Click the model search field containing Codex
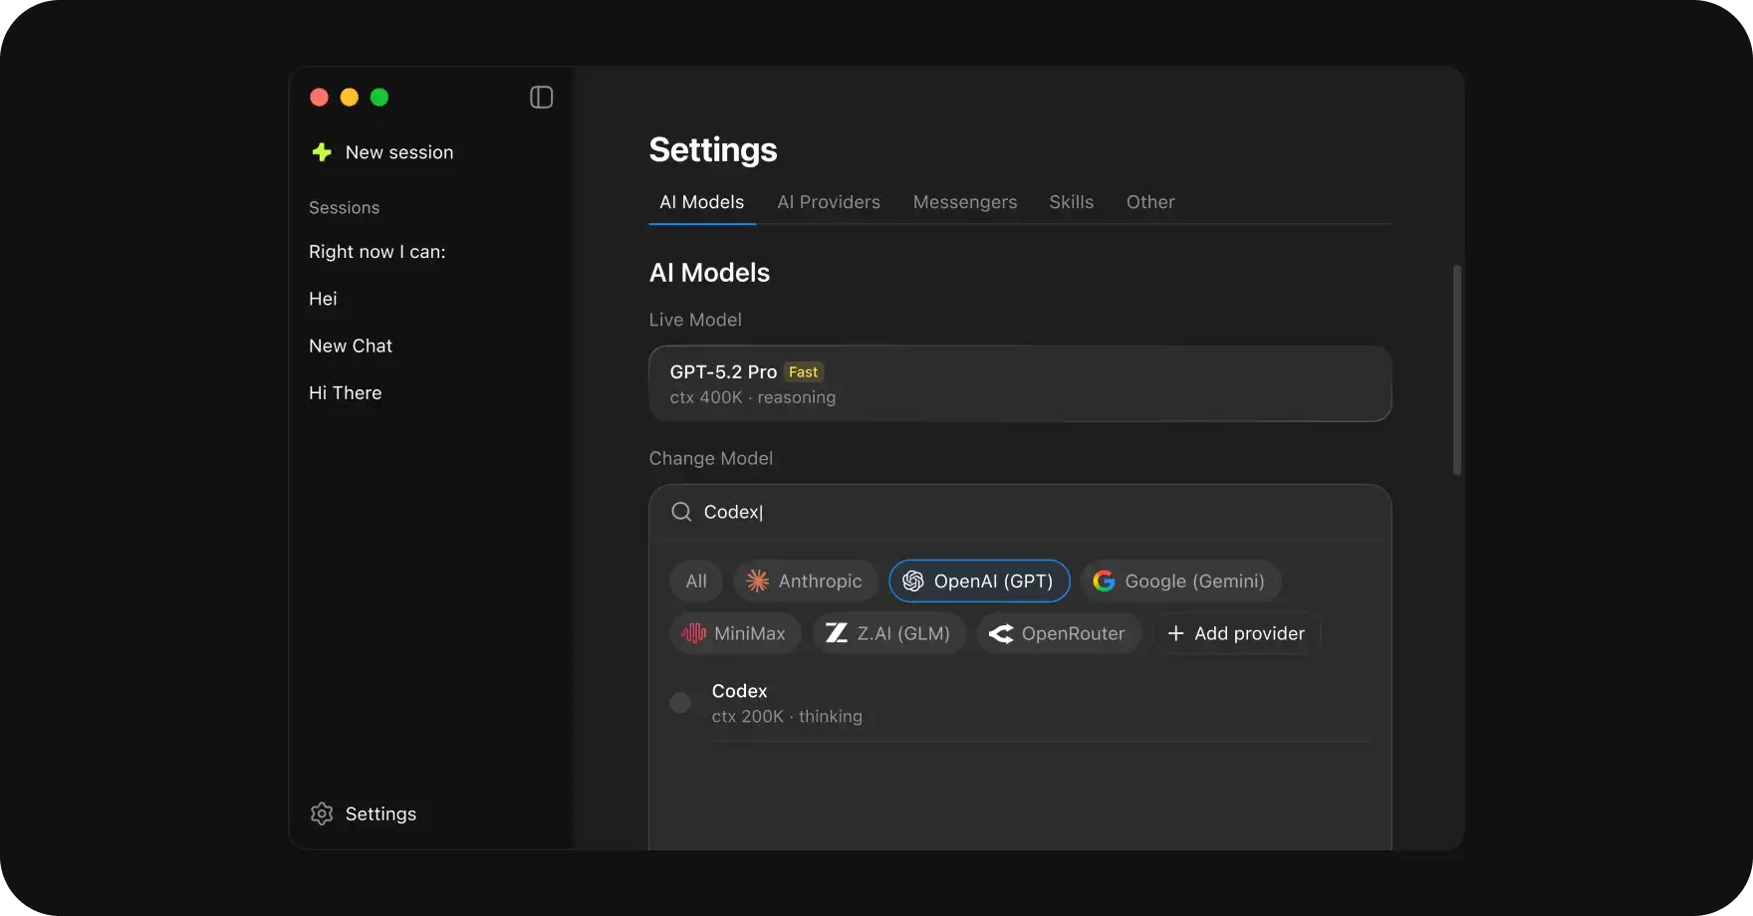The width and height of the screenshot is (1753, 916). point(1020,512)
